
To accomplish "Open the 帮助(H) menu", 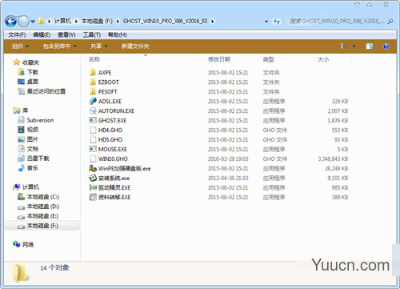I will pos(117,34).
